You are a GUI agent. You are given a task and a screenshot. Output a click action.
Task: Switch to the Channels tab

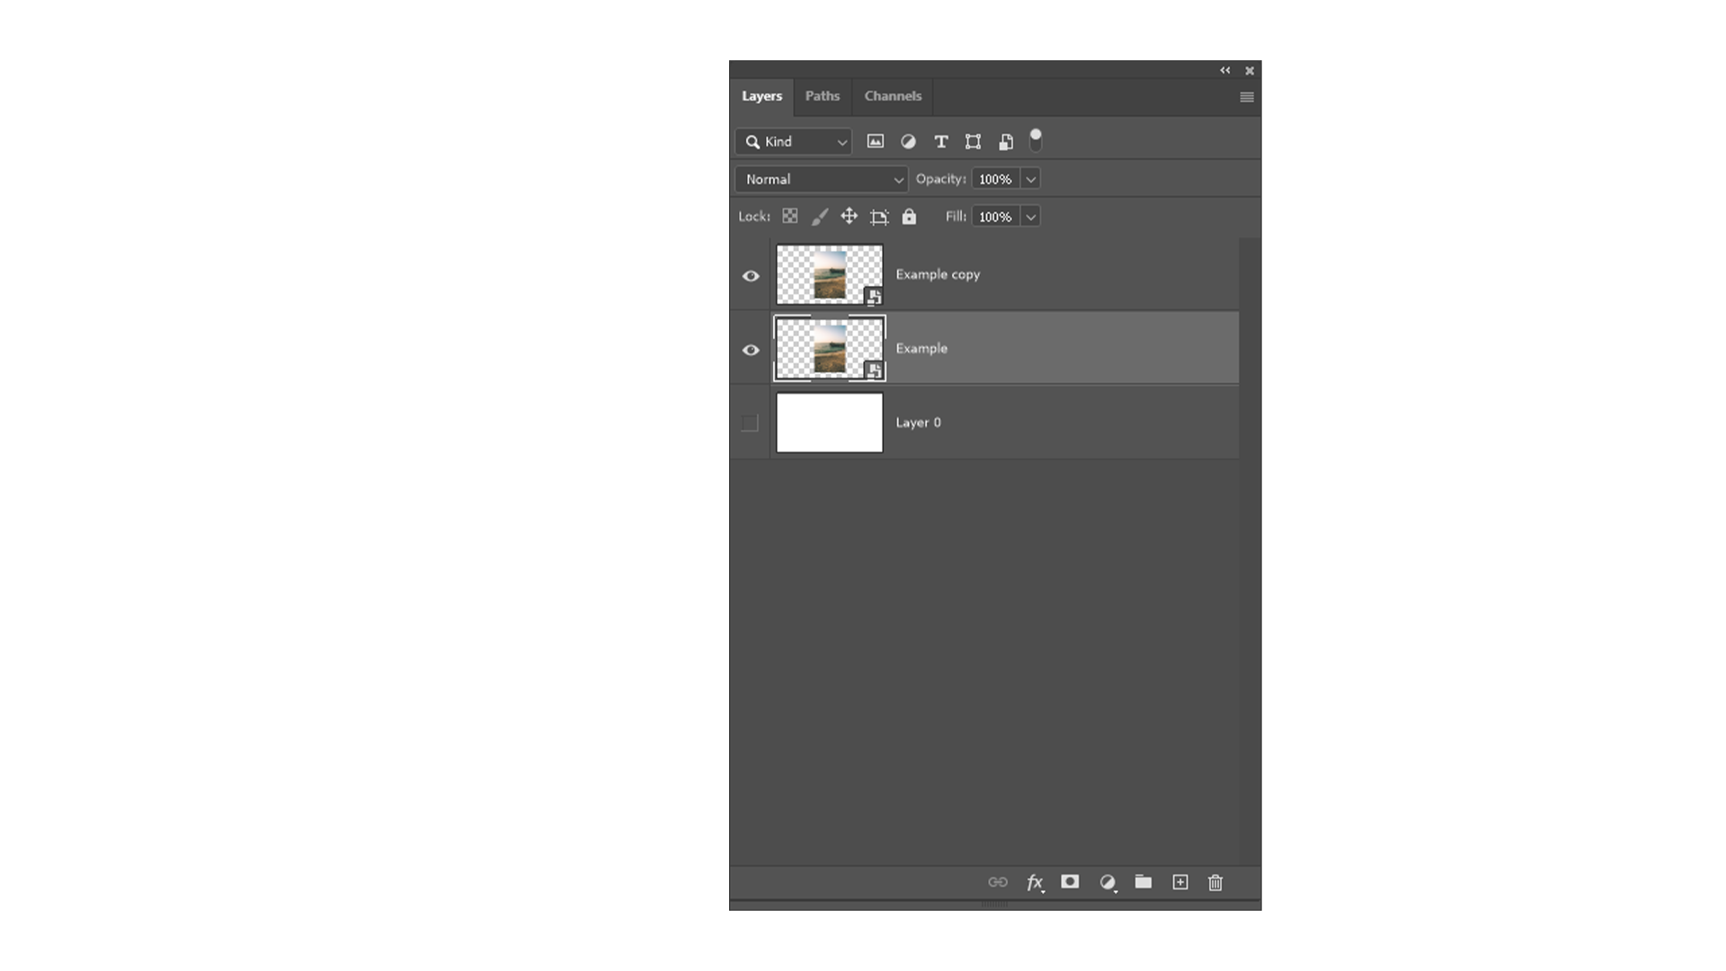(892, 96)
